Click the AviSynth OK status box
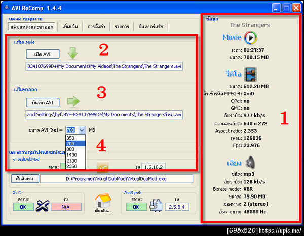The height and width of the screenshot is (236, 304). 136,207
